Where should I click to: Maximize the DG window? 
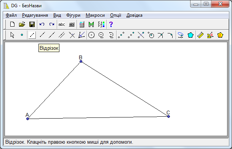[206, 4]
